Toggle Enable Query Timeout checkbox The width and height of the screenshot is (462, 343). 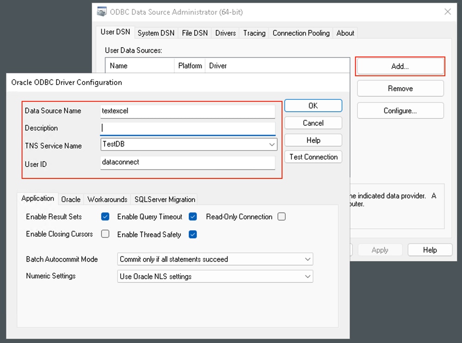pos(193,217)
